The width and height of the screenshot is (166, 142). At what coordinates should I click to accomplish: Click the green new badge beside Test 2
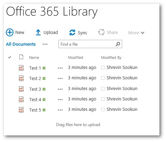point(44,79)
